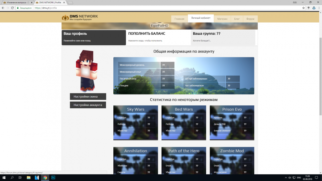Open the Форум navigation tab
Image resolution: width=322 pixels, height=181 pixels.
click(x=250, y=19)
